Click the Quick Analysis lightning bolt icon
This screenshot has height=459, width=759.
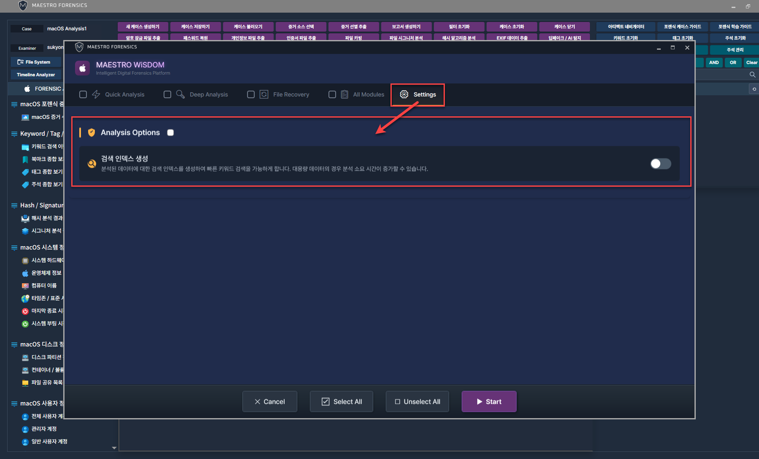(x=96, y=94)
